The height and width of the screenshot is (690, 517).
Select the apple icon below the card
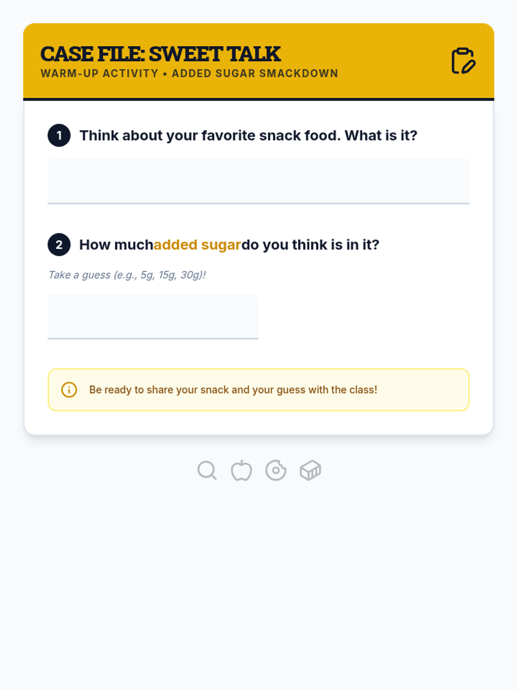(241, 470)
